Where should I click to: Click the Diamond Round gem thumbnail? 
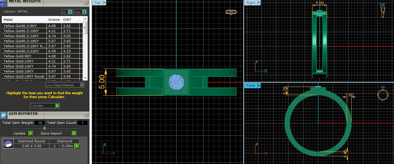point(8,144)
